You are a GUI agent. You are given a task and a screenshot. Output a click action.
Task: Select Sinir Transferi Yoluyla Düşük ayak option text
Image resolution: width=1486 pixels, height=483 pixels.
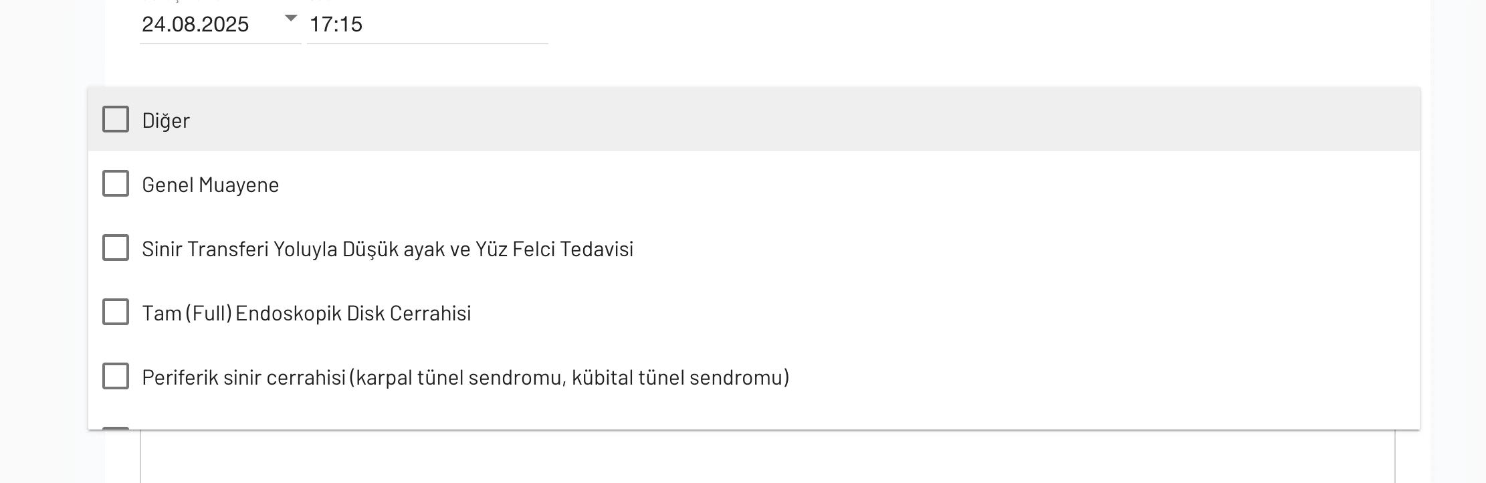click(x=387, y=250)
